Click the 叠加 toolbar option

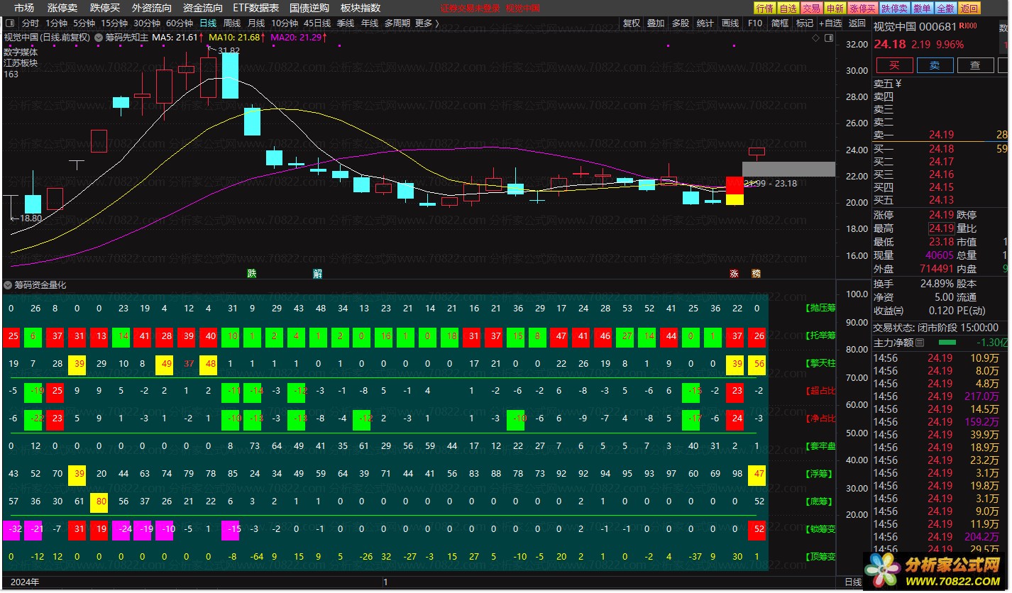tap(656, 23)
